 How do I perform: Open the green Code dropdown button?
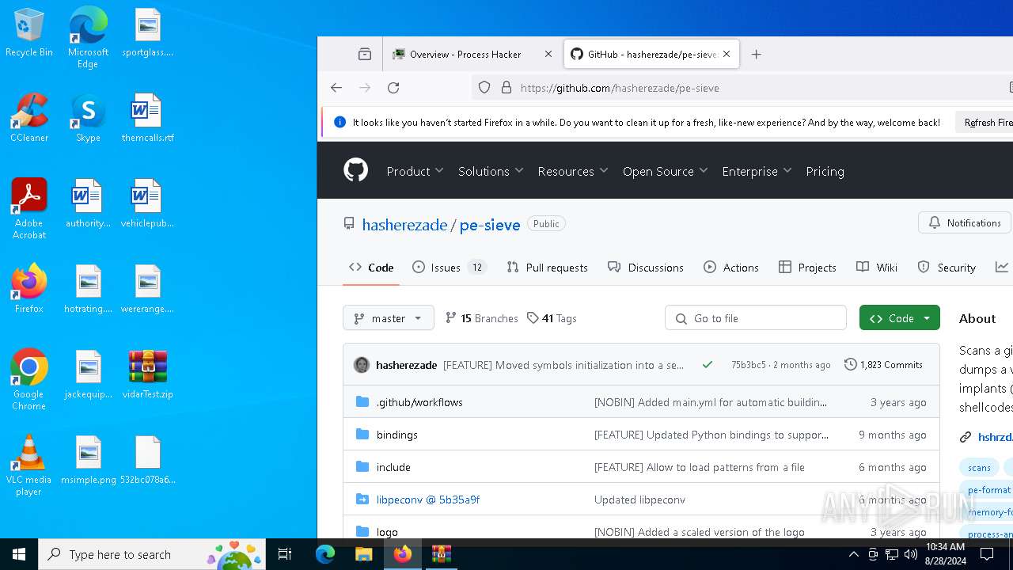900,318
